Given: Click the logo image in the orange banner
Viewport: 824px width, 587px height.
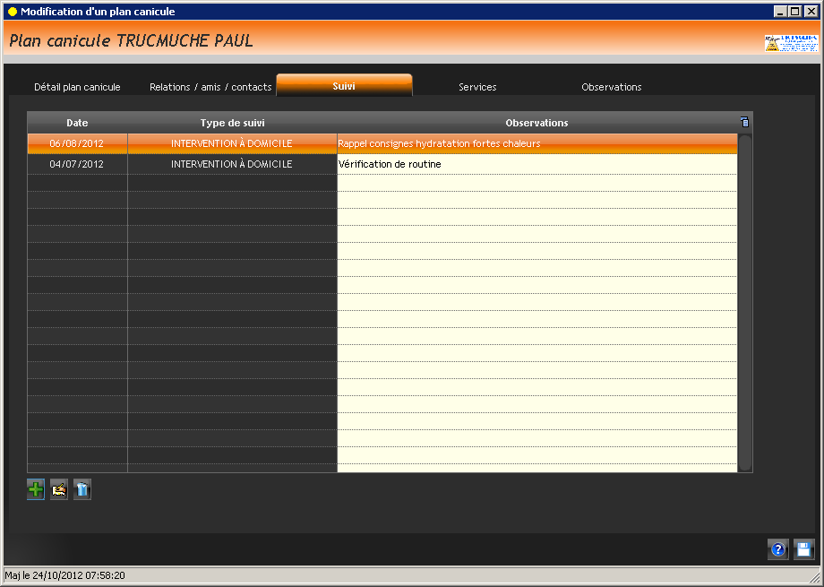Looking at the screenshot, I should pyautogui.click(x=791, y=42).
